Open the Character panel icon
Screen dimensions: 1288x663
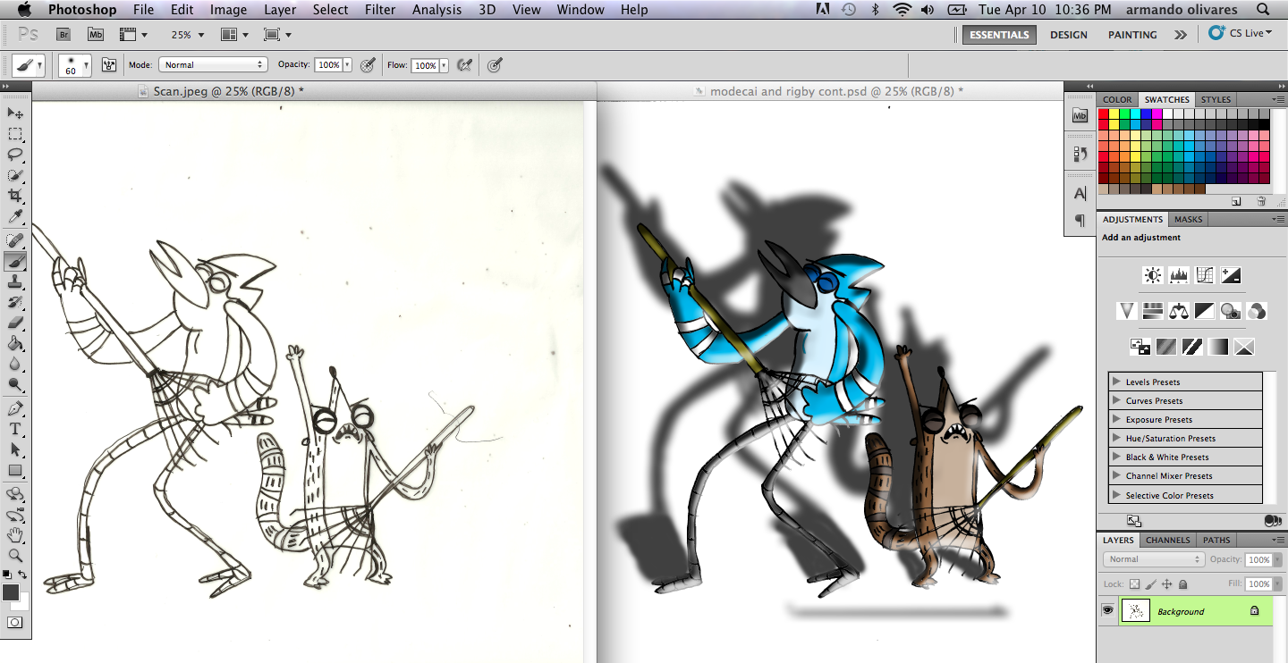tap(1080, 194)
